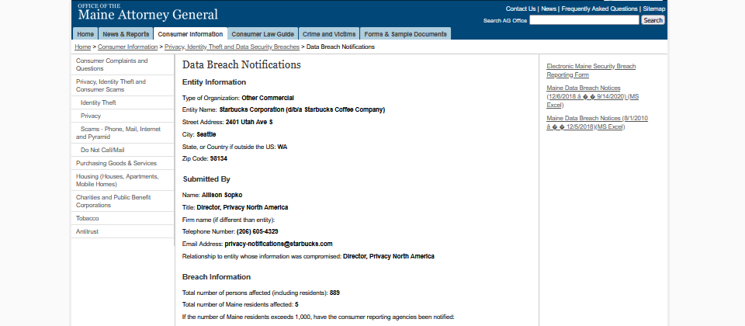
Task: Go to Purchasing Goods & Services
Action: [x=116, y=163]
